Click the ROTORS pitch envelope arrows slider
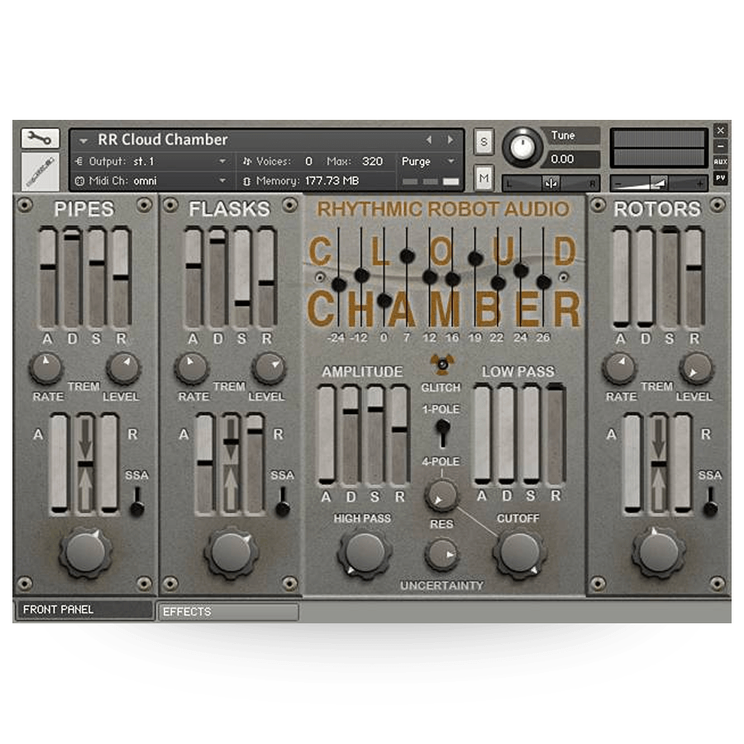Screen dimensions: 744x744 click(x=659, y=463)
